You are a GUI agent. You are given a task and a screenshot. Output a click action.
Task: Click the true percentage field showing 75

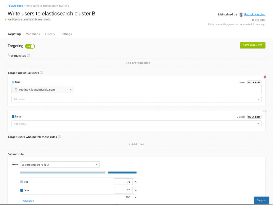point(123,182)
